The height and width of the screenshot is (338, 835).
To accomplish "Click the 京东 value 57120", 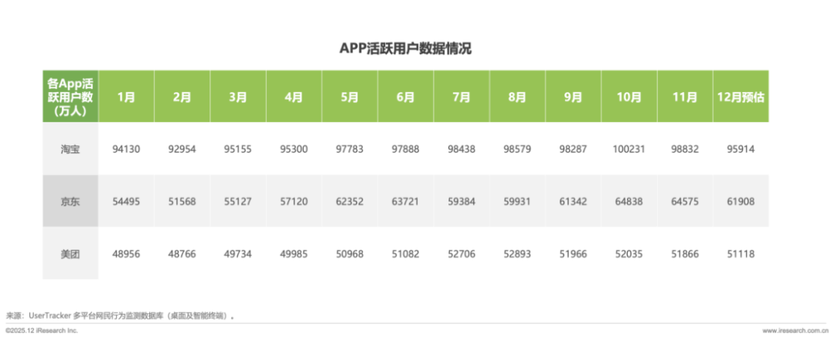I will point(294,202).
